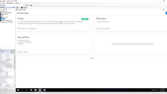Close the connections panel with its X button
This screenshot has height=94, width=167.
[14, 8]
